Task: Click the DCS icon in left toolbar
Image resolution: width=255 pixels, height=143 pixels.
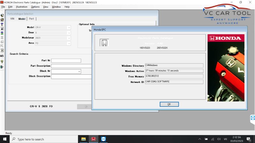Action: (2, 56)
